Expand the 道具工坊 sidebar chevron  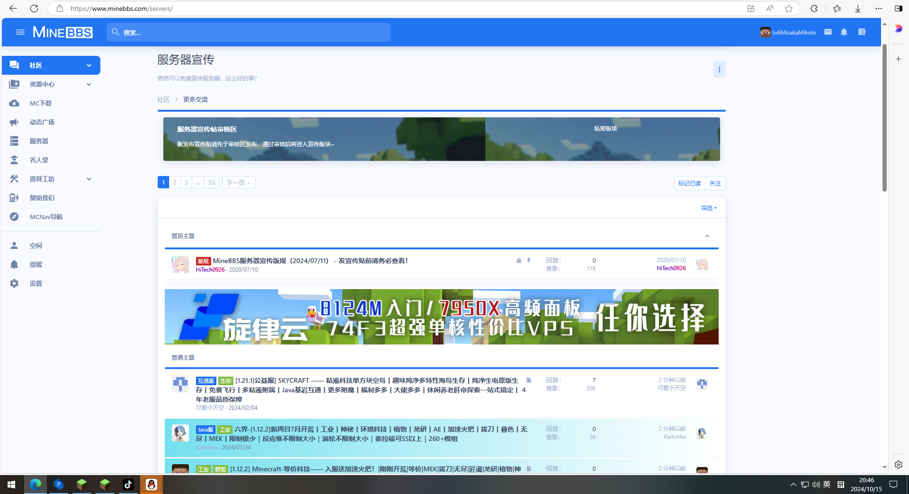tap(89, 179)
